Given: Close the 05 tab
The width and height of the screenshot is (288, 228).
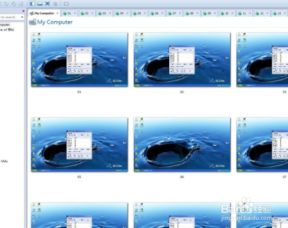Looking at the screenshot, I should [x=145, y=13].
